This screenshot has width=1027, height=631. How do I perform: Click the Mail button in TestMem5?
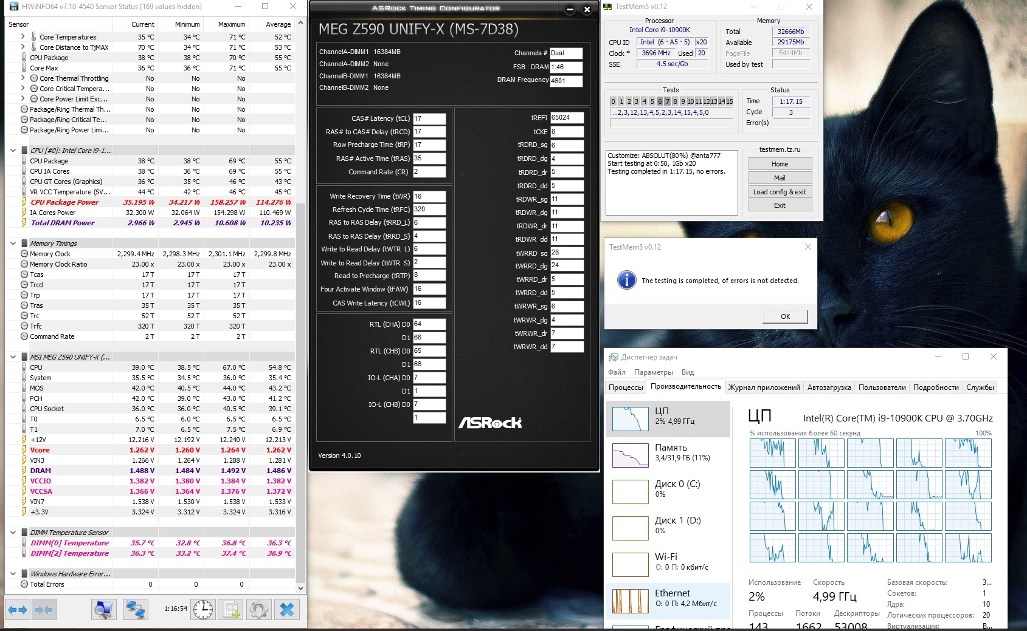[x=780, y=178]
